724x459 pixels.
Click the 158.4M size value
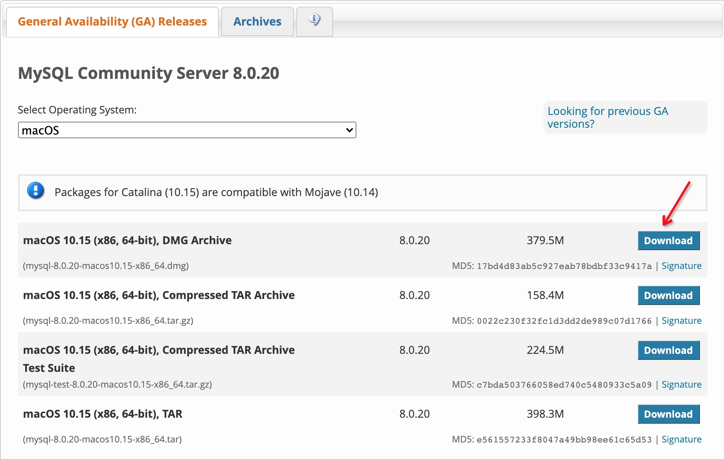tap(545, 295)
